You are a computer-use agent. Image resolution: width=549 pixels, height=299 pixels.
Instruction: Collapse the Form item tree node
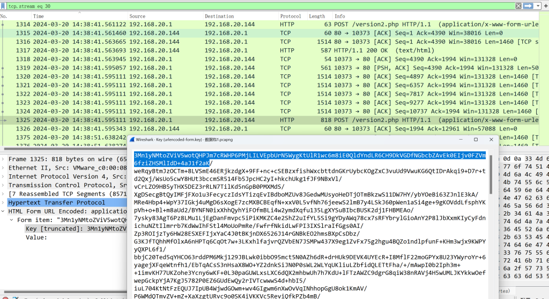click(x=13, y=220)
